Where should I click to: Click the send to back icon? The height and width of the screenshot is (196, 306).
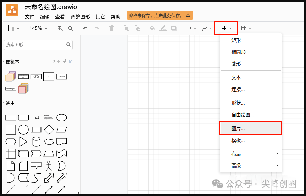tap(137, 28)
